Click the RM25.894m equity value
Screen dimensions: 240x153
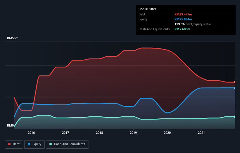183,19
